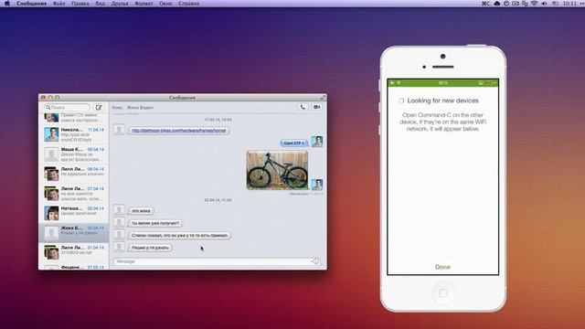Select the Маша К conversation dated 09.04.14
Viewport: 585px width, 329px height.
click(x=73, y=154)
